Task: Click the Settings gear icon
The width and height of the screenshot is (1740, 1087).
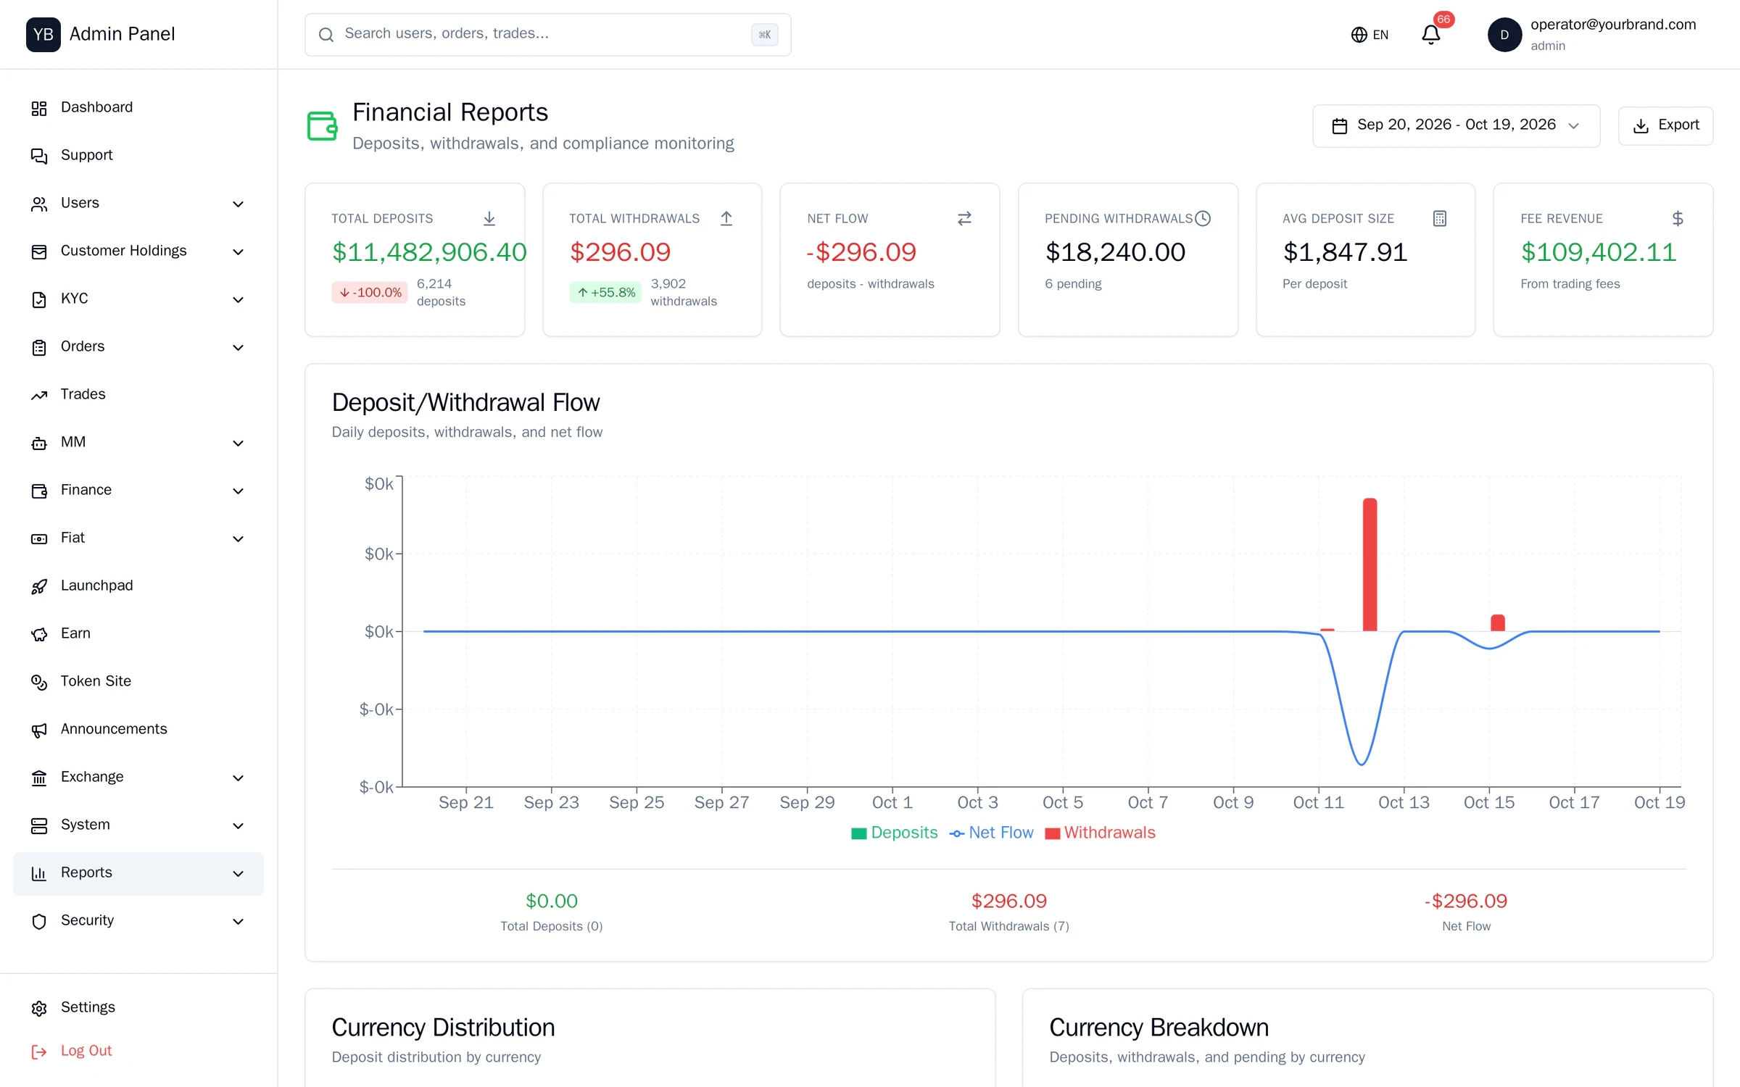Action: (x=39, y=1008)
